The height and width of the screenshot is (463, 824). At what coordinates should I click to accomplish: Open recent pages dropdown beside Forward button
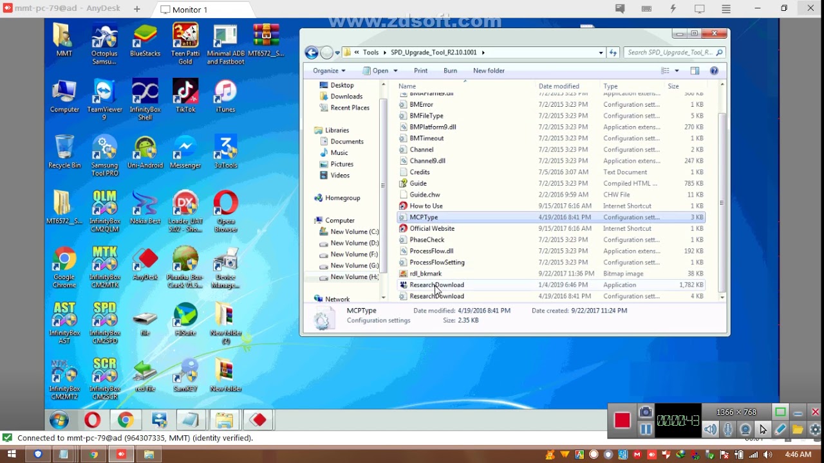point(337,53)
